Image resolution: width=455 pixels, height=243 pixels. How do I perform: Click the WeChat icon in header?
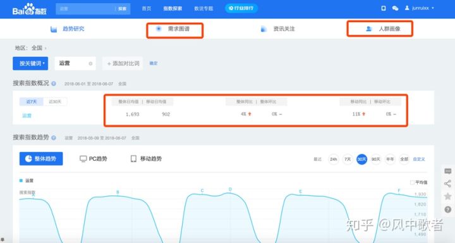[x=395, y=8]
